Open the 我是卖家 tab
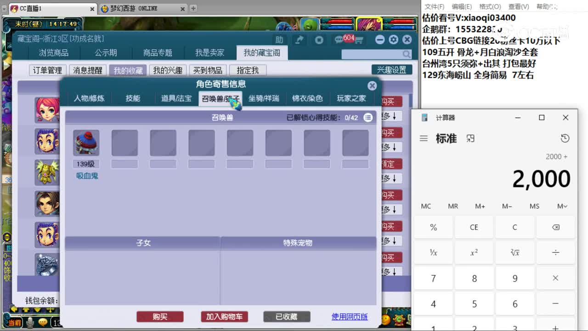Viewport: 588px width, 331px height. coord(209,53)
